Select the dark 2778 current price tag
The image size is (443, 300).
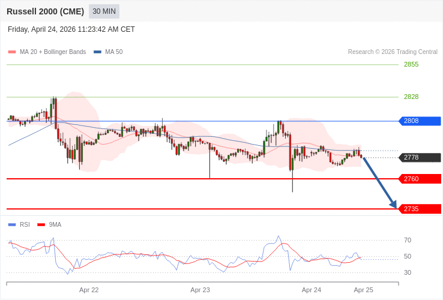(x=420, y=158)
